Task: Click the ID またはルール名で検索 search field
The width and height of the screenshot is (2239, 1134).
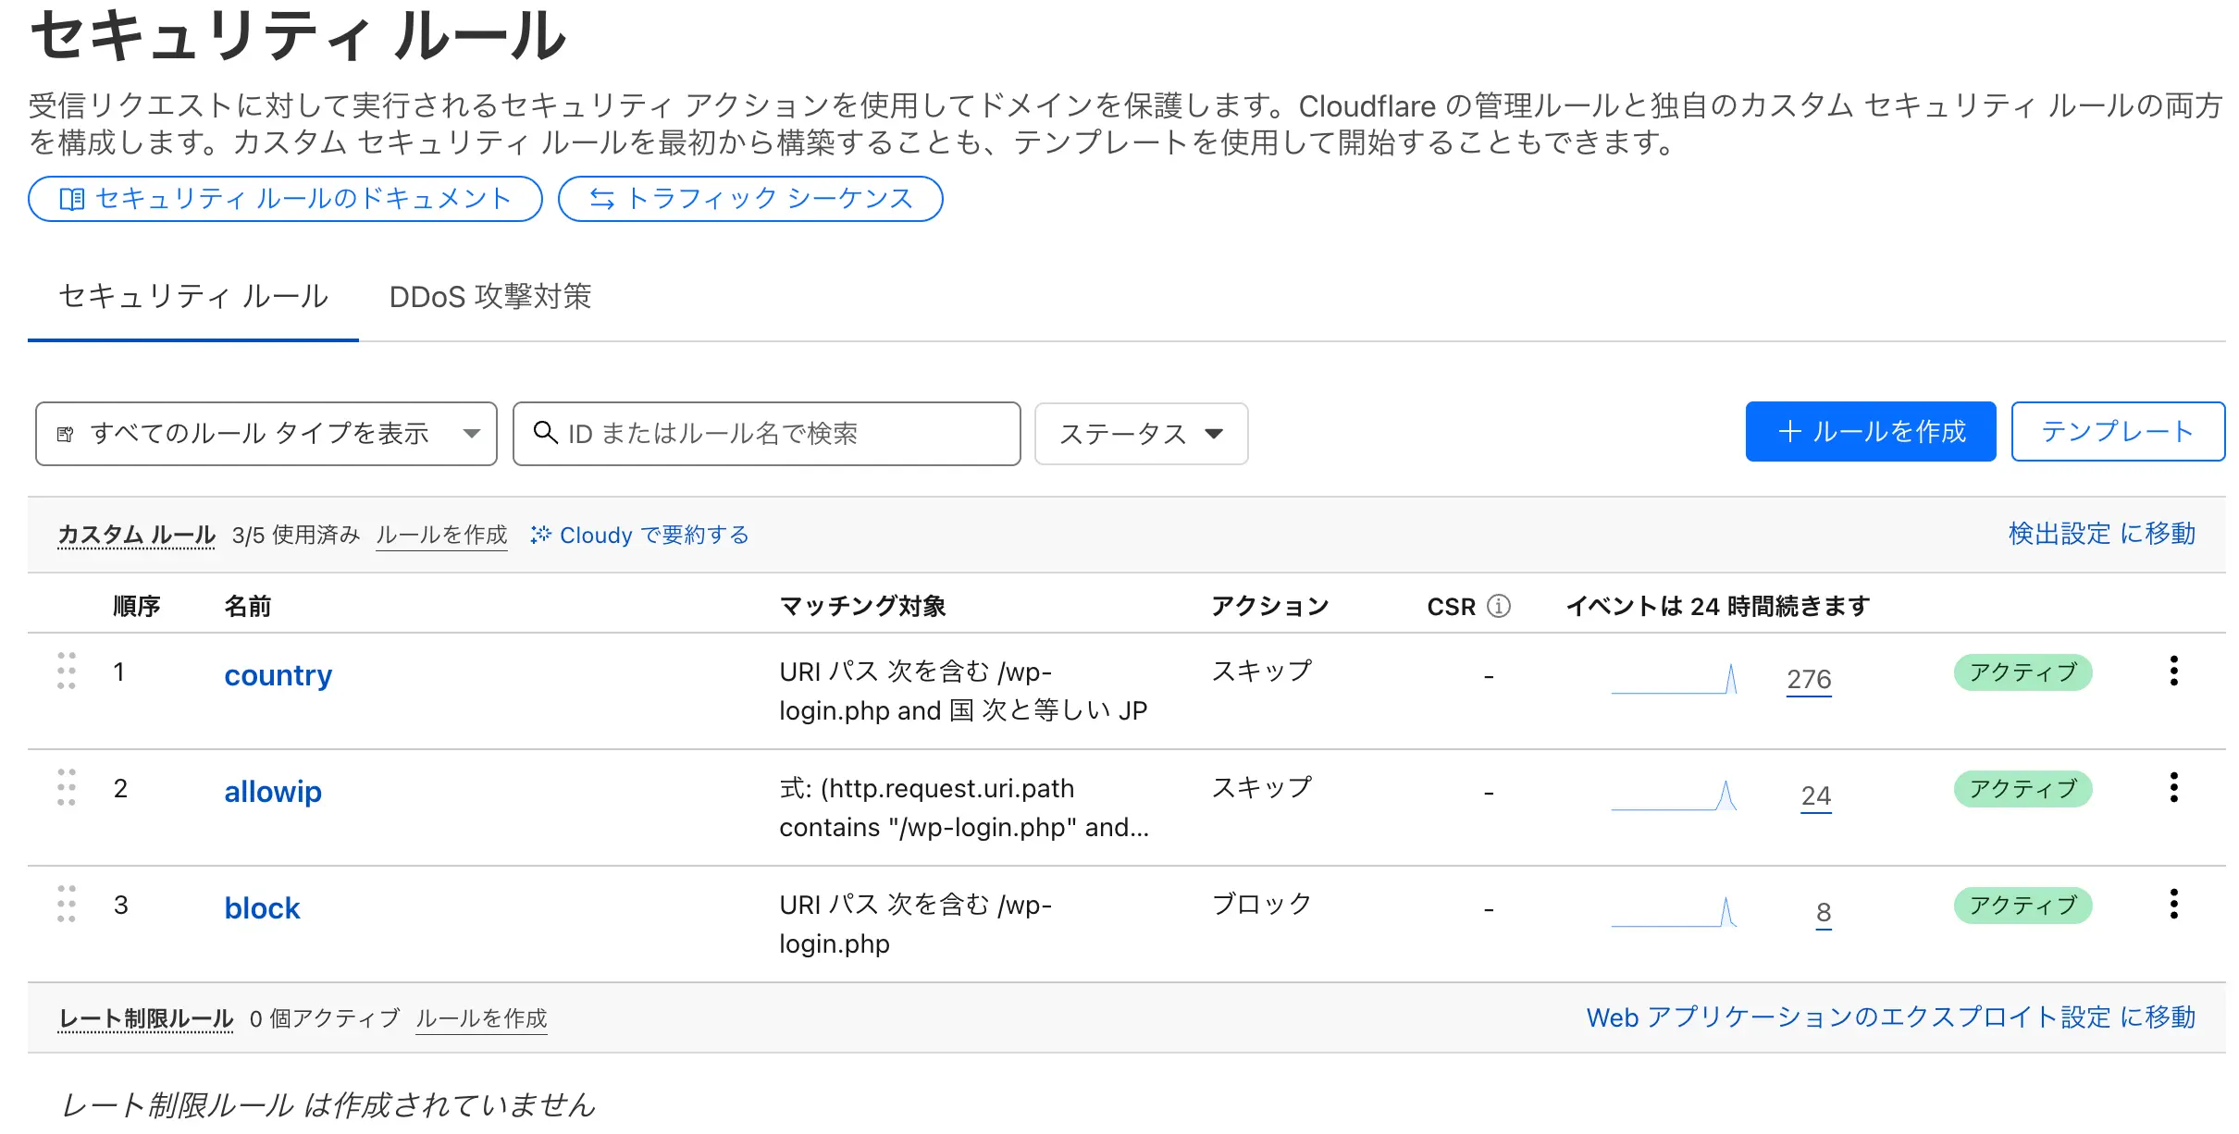Action: pos(766,434)
